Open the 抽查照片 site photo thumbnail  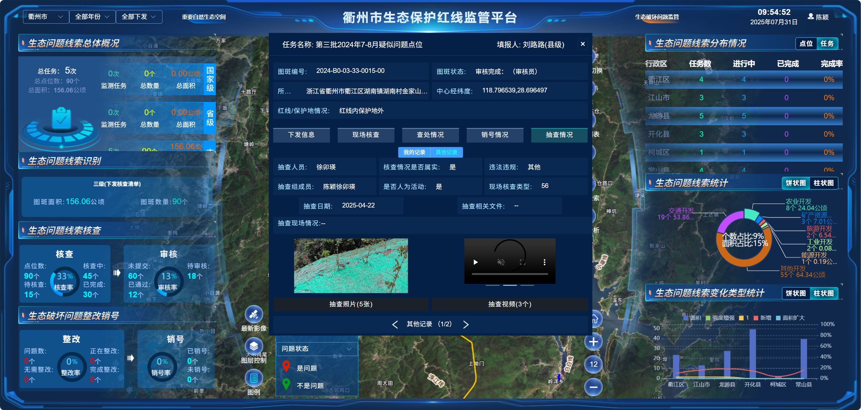(x=351, y=266)
